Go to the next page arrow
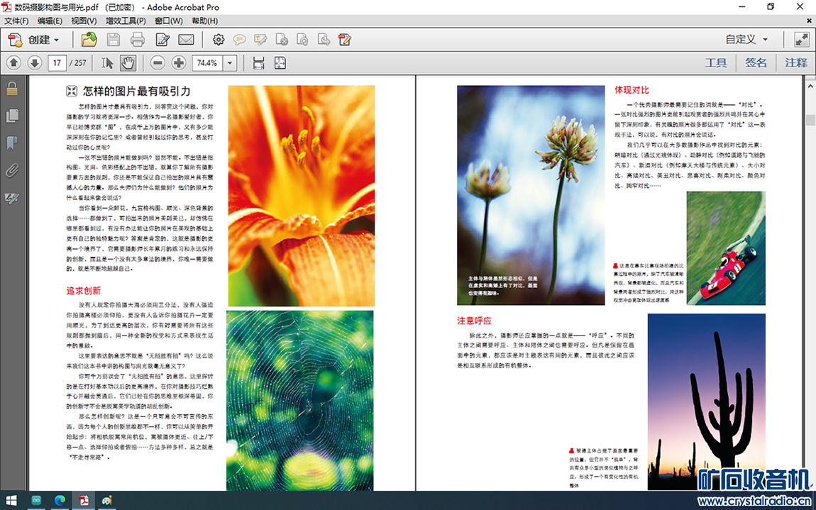 pyautogui.click(x=34, y=63)
